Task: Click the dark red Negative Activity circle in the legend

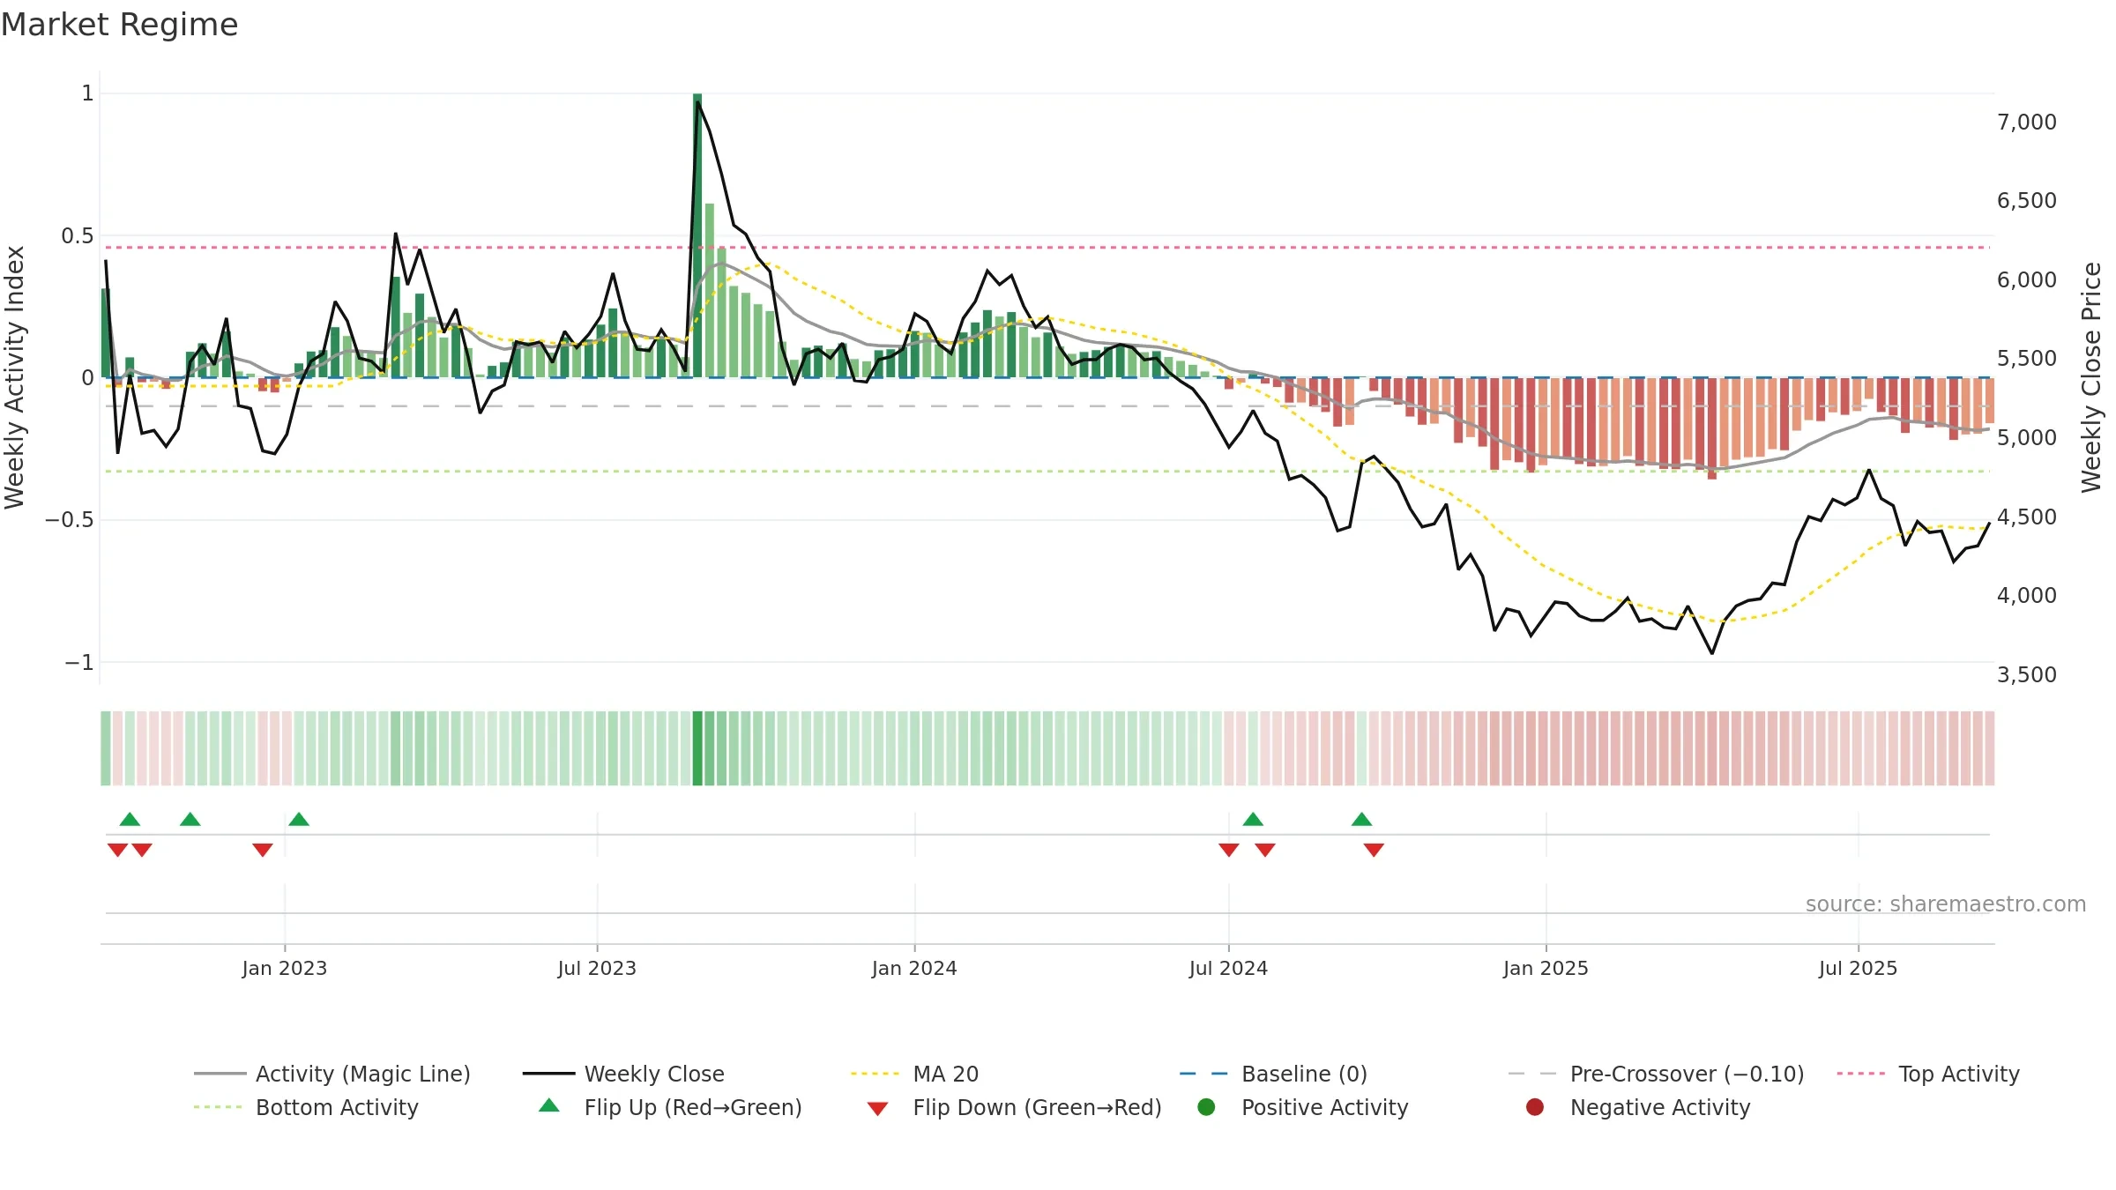Action: click(1535, 1107)
